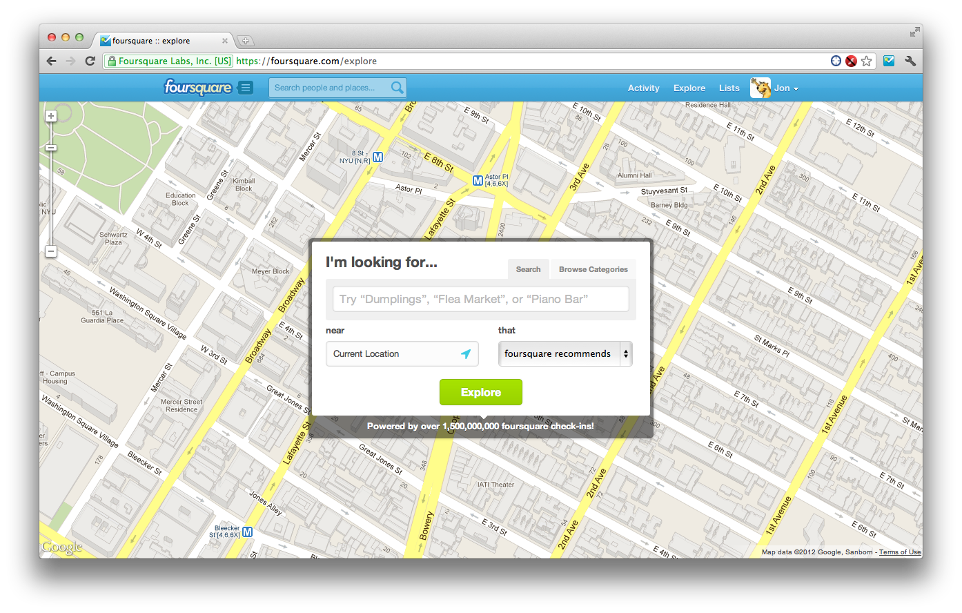Open the Activity menu item
Image resolution: width=962 pixels, height=613 pixels.
(x=644, y=88)
